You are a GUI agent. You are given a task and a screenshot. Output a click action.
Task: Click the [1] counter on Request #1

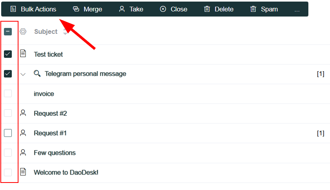[321, 133]
